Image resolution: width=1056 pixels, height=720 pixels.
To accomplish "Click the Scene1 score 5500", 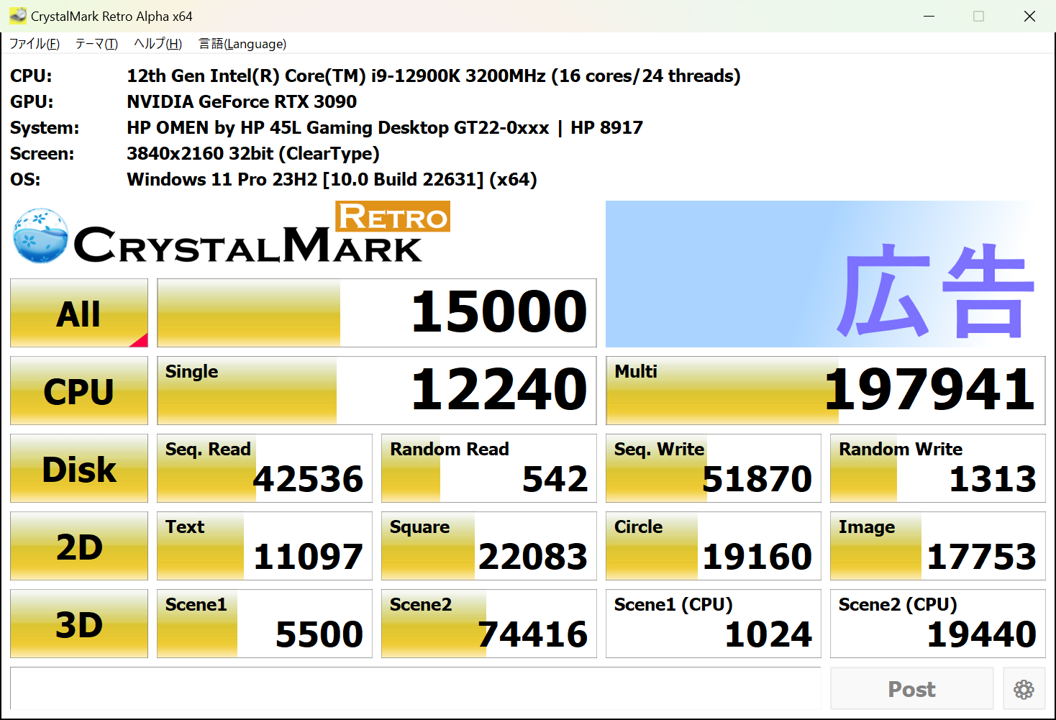I will [x=265, y=624].
